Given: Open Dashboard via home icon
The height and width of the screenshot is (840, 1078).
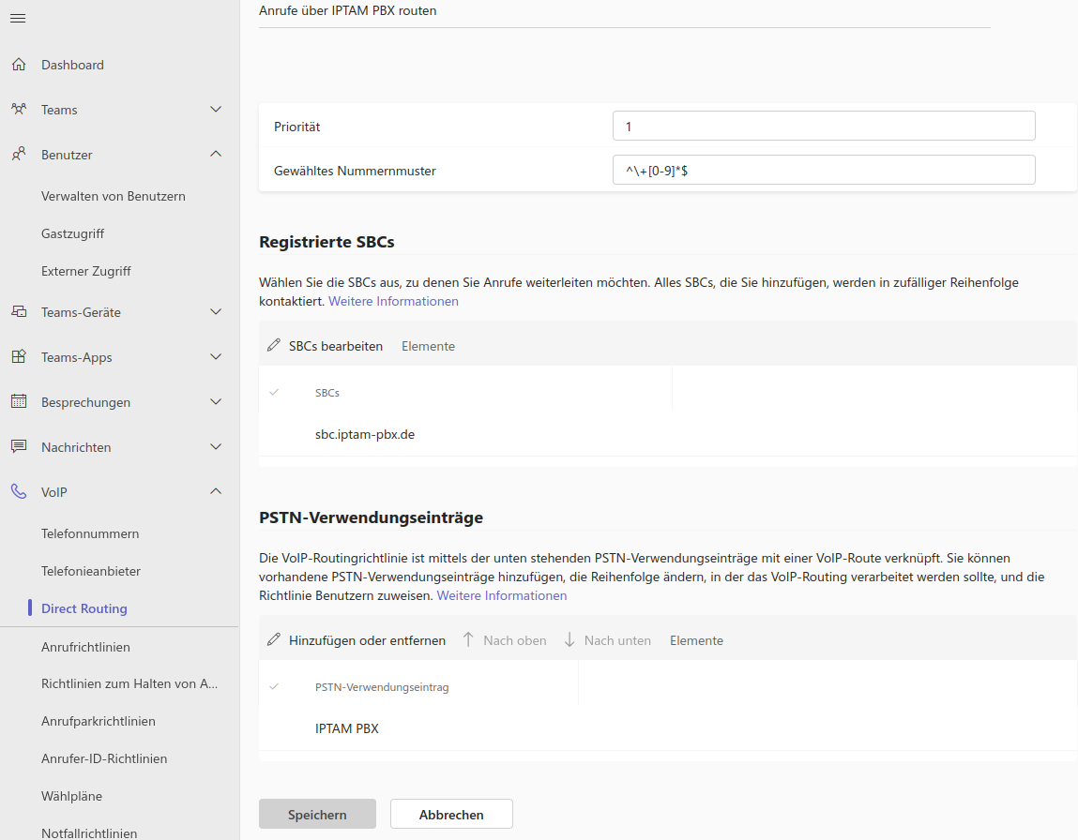Looking at the screenshot, I should [x=19, y=65].
